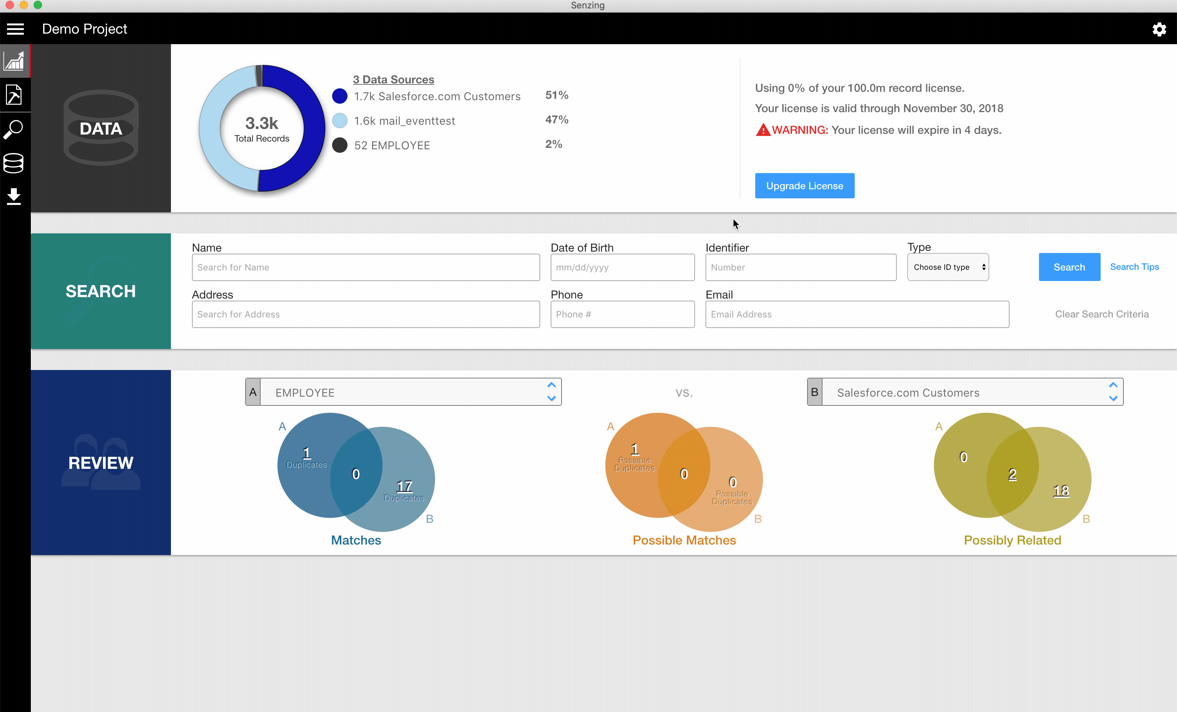The height and width of the screenshot is (712, 1177).
Task: Open the Search Tips link
Action: pos(1134,267)
